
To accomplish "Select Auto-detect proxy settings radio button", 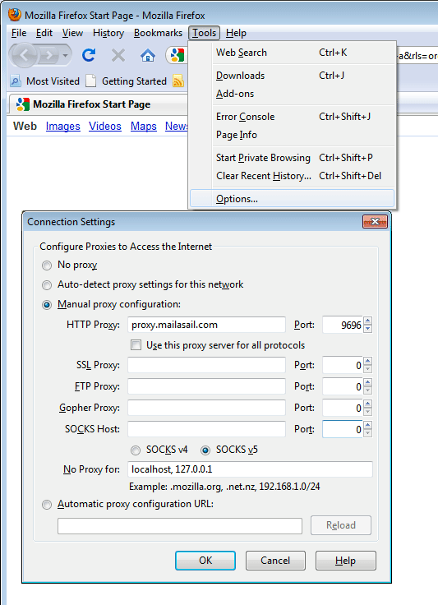I will coord(47,285).
